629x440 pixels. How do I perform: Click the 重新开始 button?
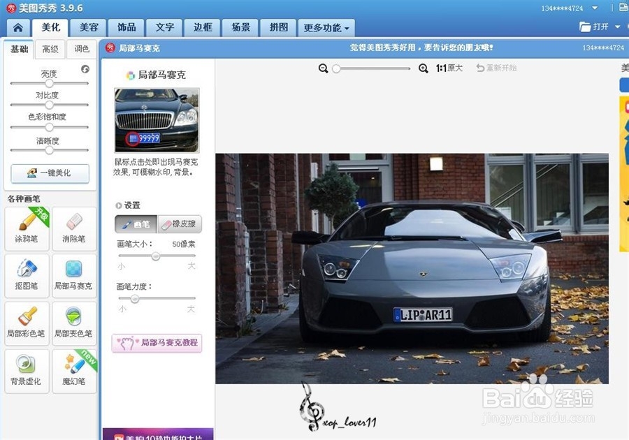pyautogui.click(x=497, y=68)
